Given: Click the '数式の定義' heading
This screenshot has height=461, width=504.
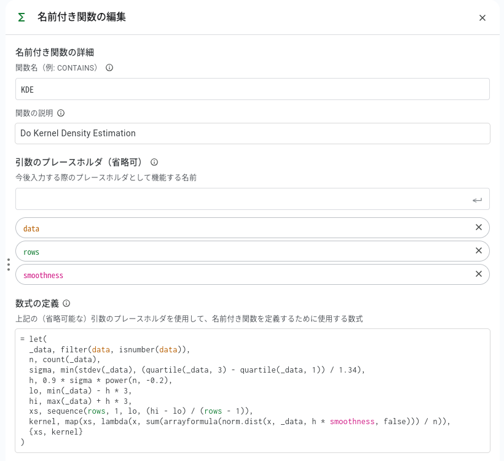Looking at the screenshot, I should [x=37, y=303].
